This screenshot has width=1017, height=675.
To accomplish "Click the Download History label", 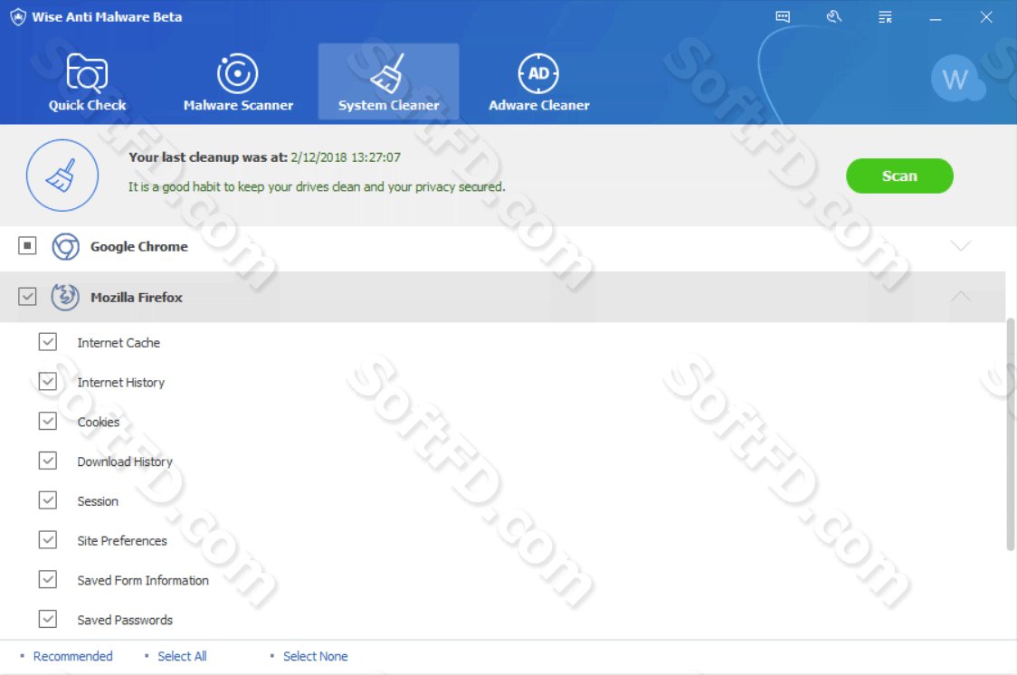I will [x=125, y=461].
